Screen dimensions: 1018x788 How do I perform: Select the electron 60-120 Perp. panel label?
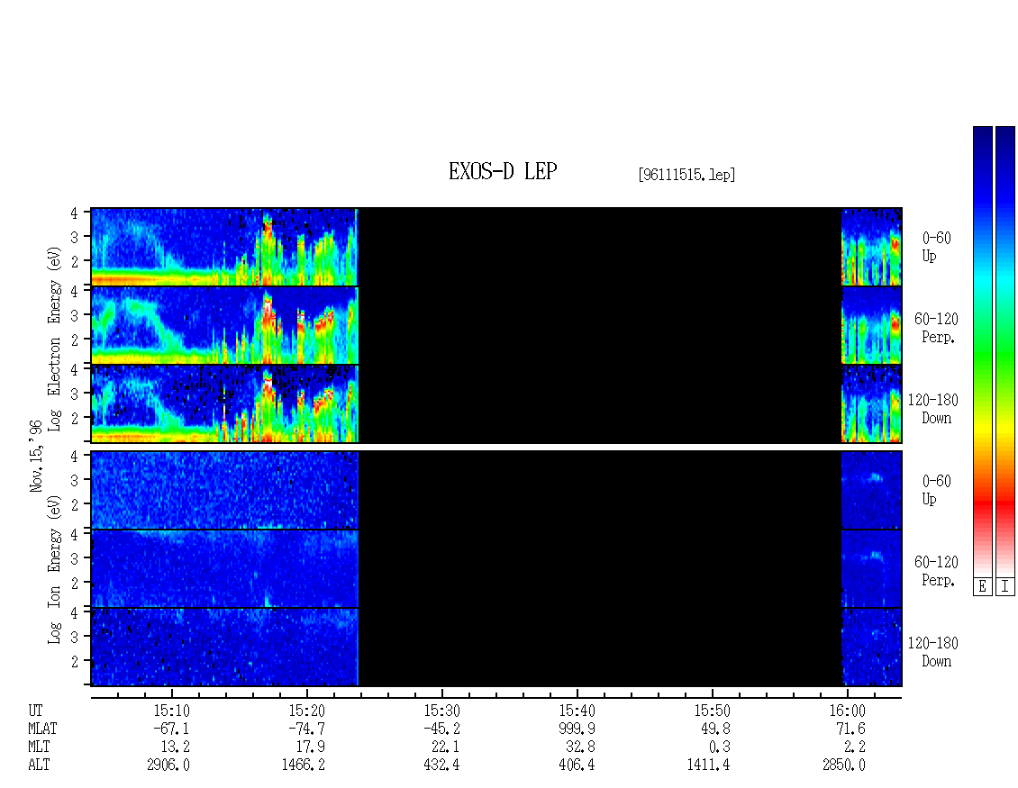[936, 328]
